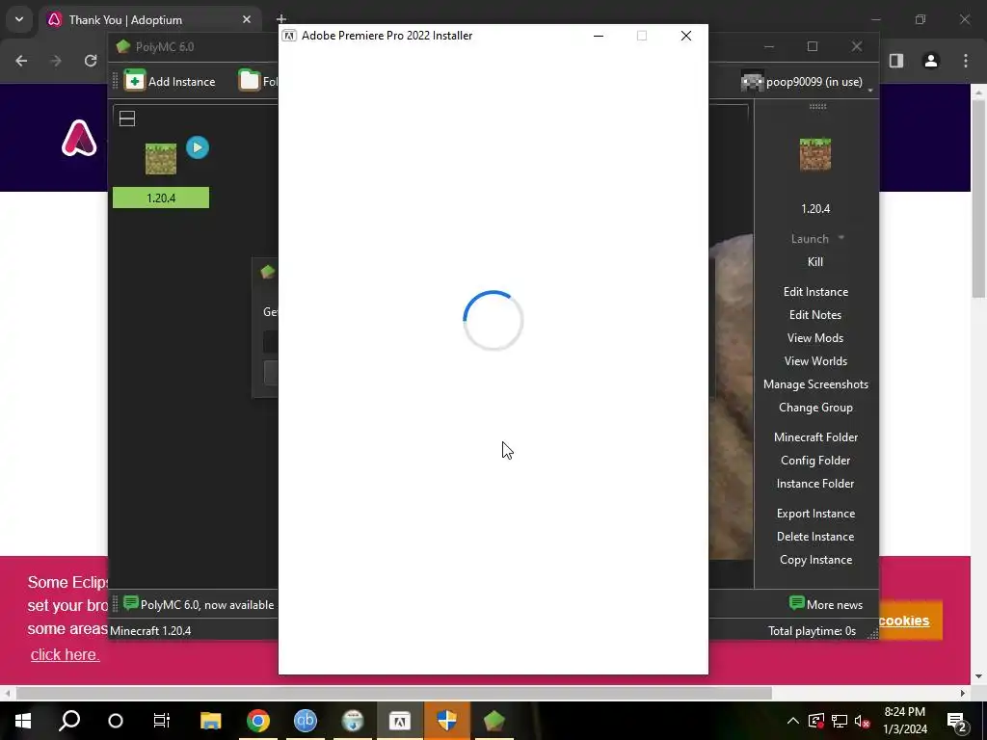Screen dimensions: 987x740
Task: Open the Chrome profile icon
Action: coord(931,61)
